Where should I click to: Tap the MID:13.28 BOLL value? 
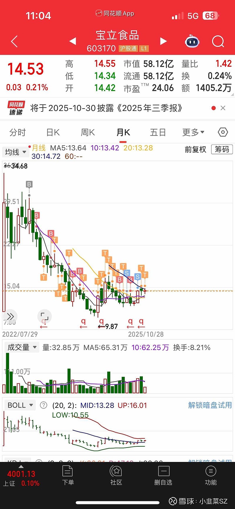pyautogui.click(x=97, y=405)
